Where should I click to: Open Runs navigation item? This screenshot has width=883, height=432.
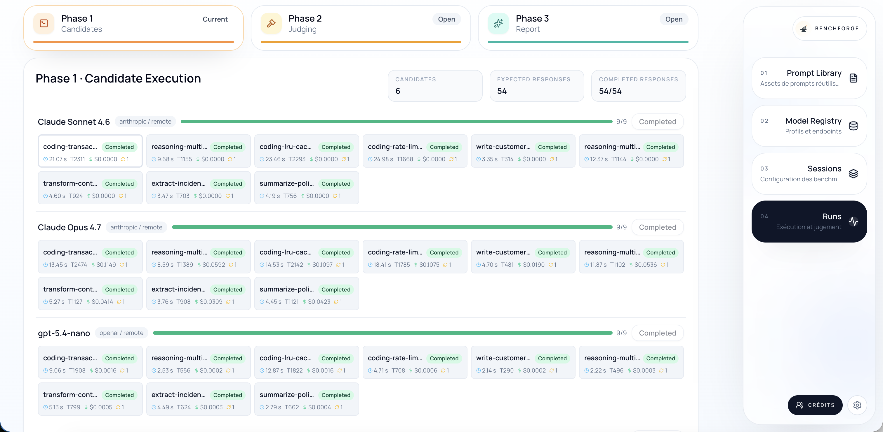809,222
